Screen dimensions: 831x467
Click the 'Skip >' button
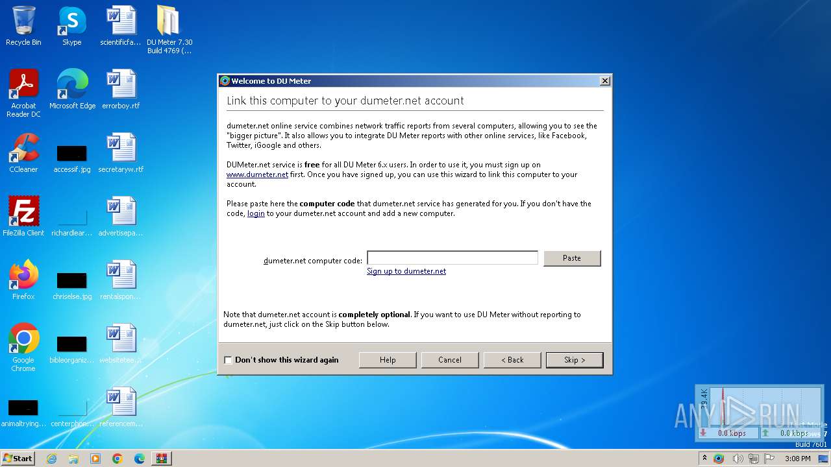575,360
